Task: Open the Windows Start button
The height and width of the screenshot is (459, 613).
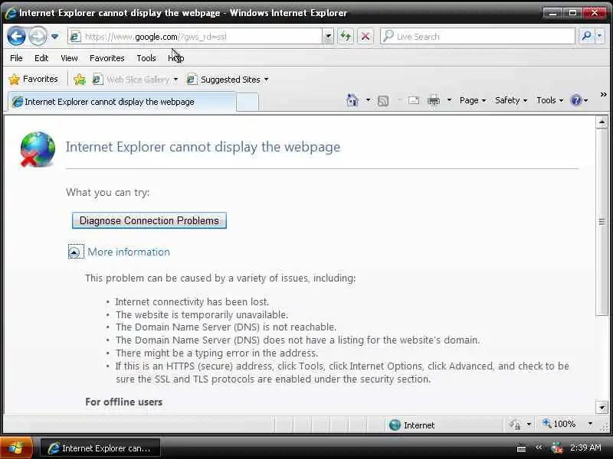Action: point(16,448)
